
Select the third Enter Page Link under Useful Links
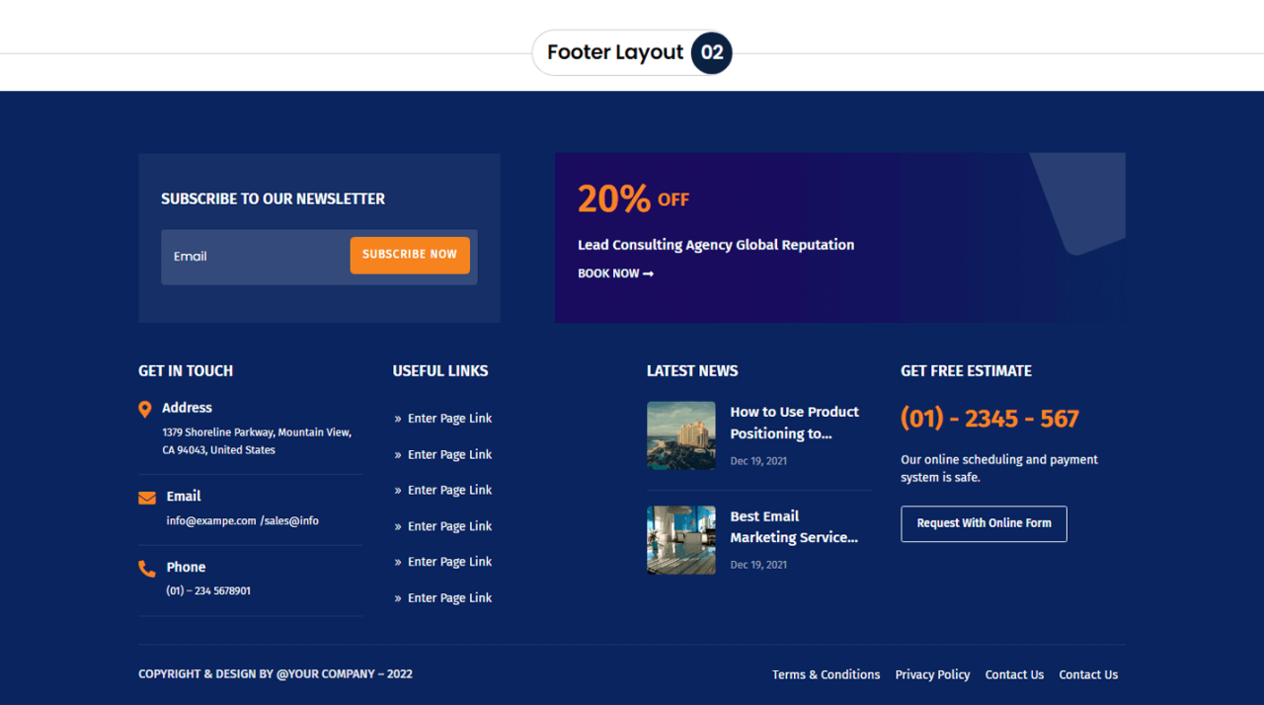[449, 490]
